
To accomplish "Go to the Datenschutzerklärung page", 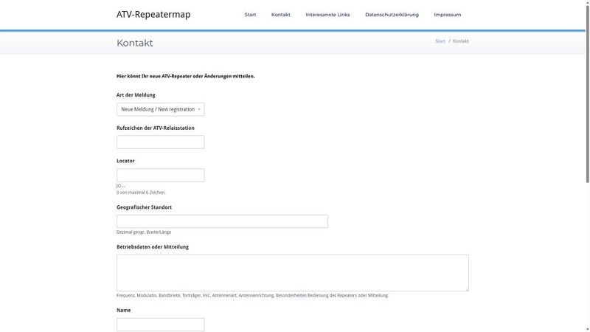I will coord(392,15).
